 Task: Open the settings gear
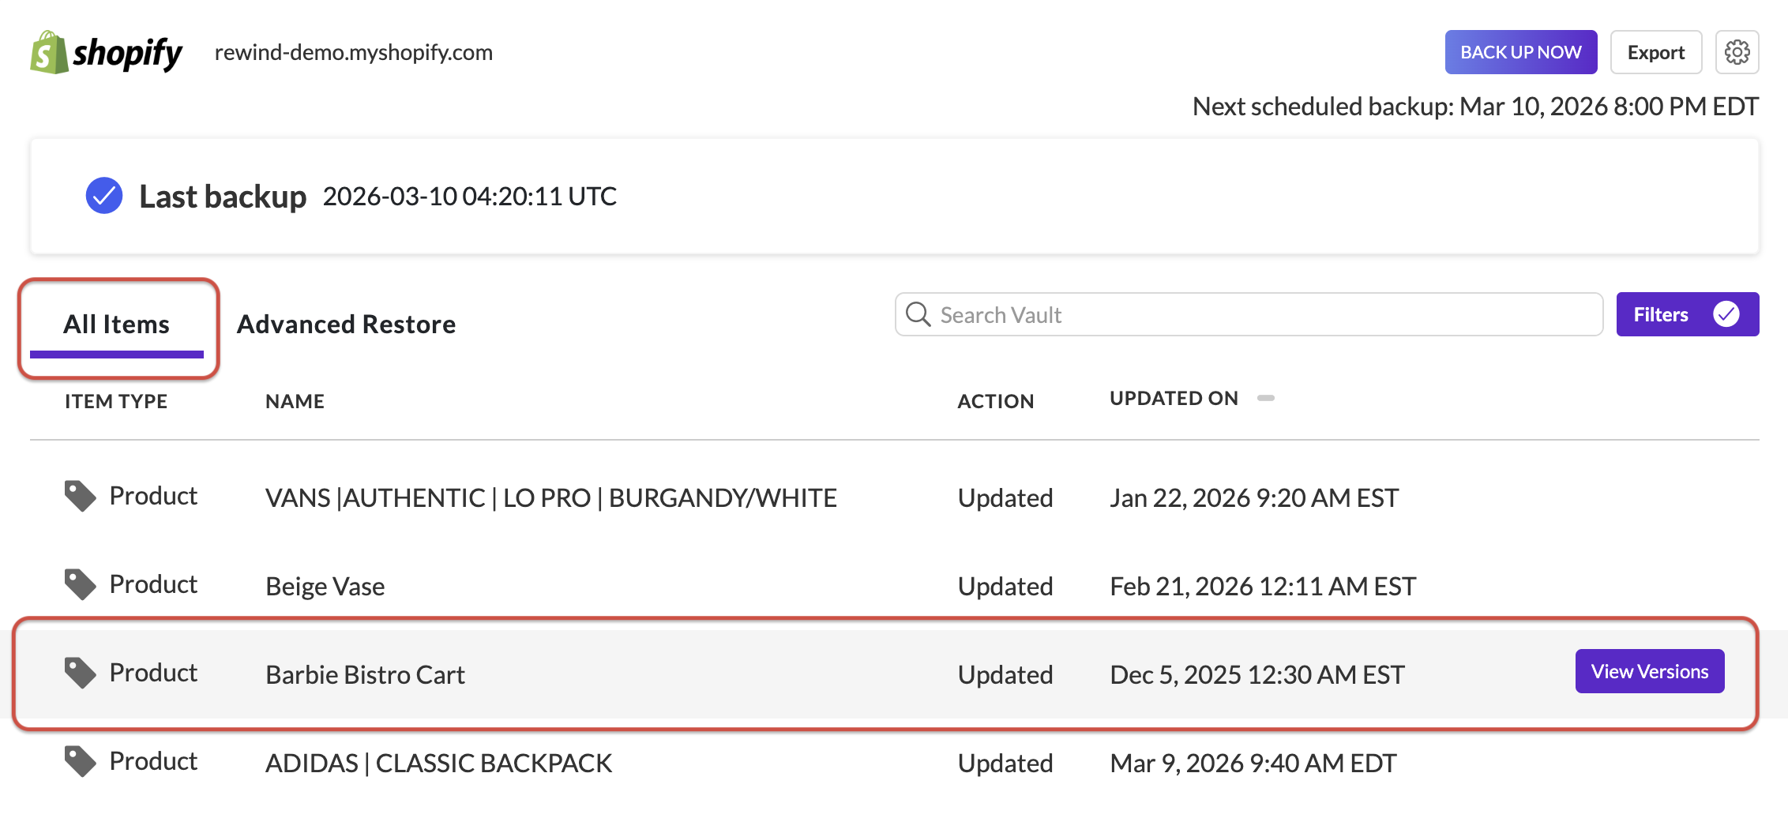1737,51
